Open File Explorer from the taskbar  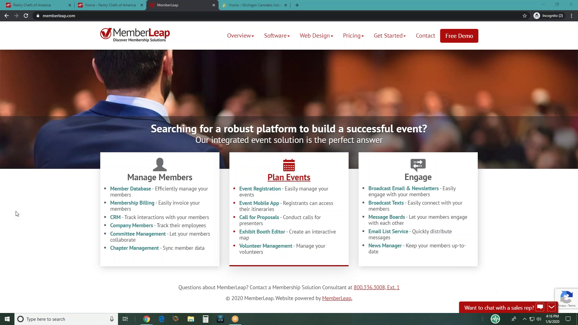tap(191, 319)
